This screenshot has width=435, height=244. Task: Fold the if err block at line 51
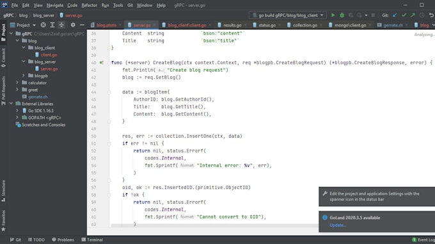[x=109, y=143]
